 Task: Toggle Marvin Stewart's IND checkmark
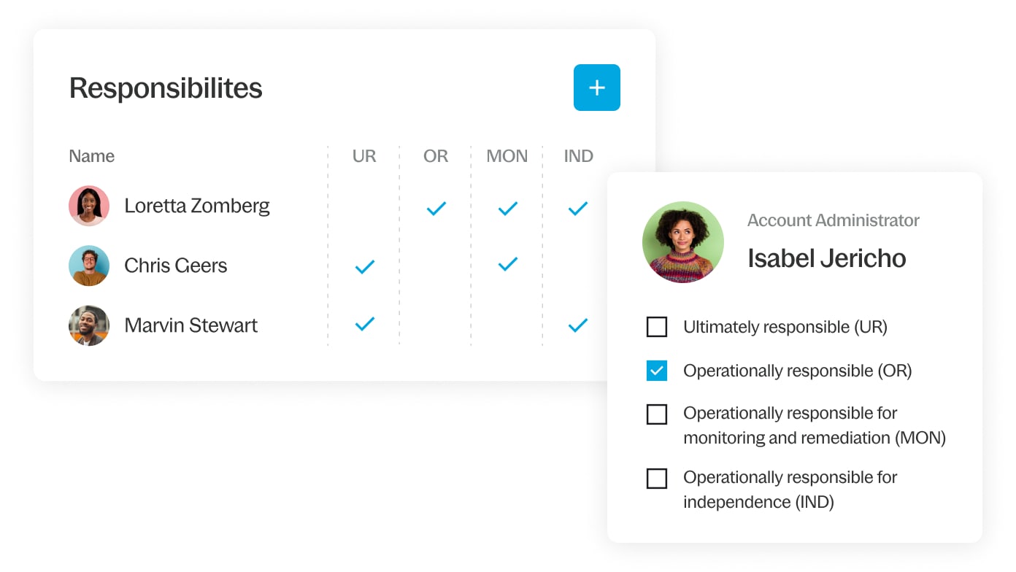[x=577, y=325]
